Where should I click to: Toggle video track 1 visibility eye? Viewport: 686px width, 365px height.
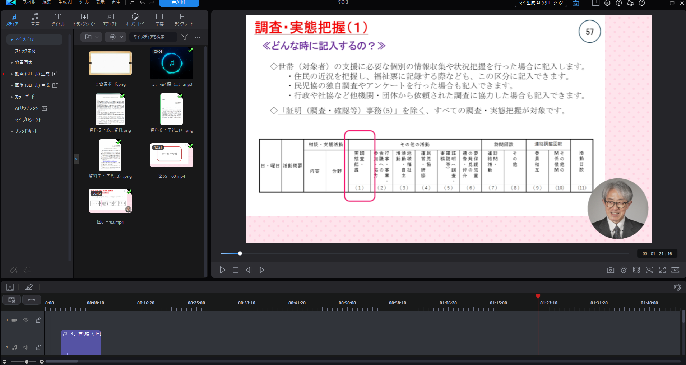26,320
